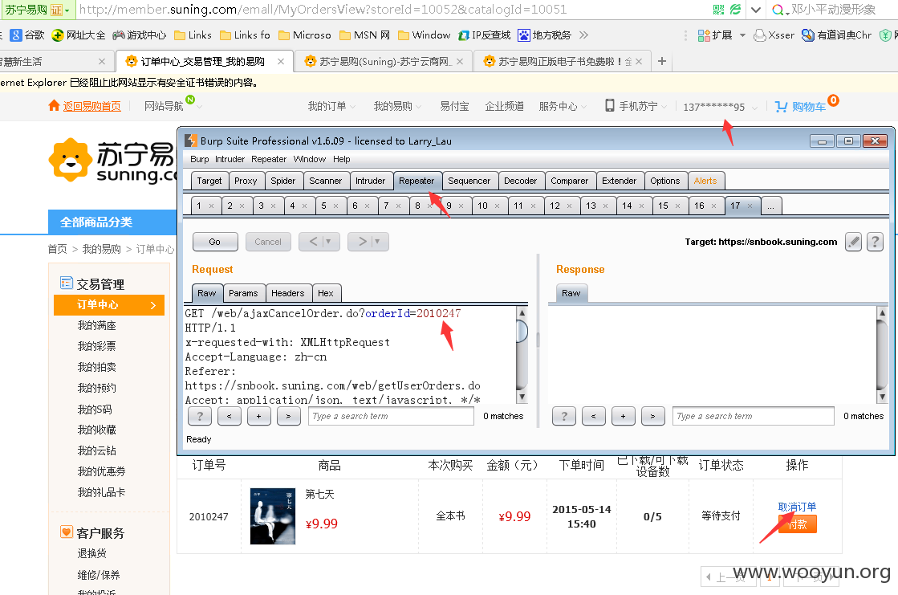Select the Headers request tab
The image size is (898, 595).
[x=287, y=293]
